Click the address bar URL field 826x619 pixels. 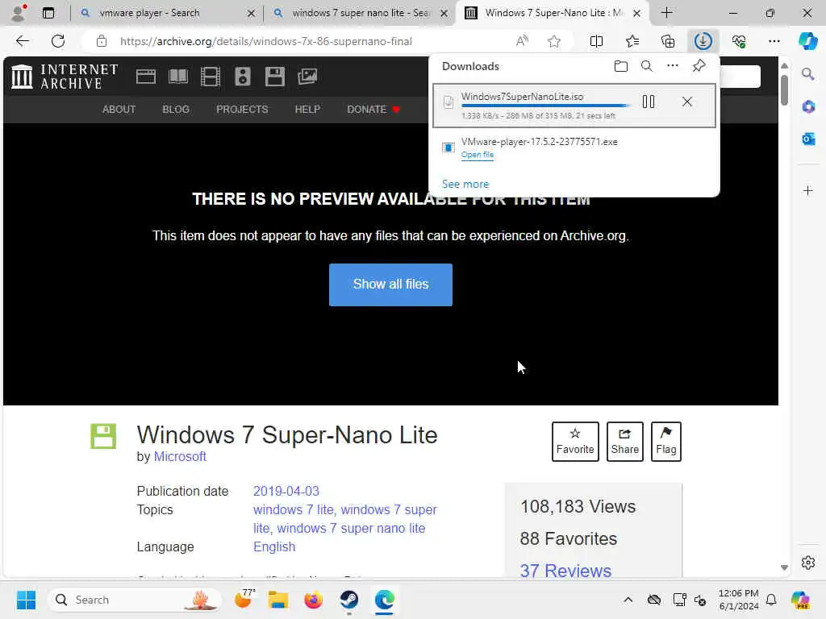(x=265, y=41)
